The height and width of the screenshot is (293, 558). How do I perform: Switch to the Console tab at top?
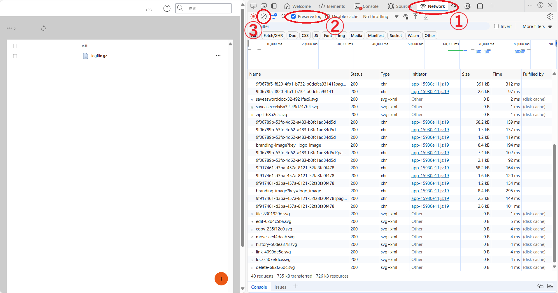point(366,6)
